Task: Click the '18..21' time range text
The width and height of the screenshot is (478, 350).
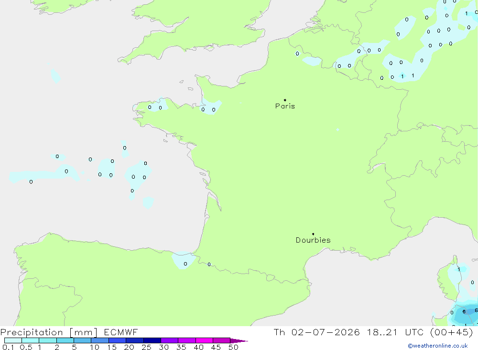Action: coord(382,332)
